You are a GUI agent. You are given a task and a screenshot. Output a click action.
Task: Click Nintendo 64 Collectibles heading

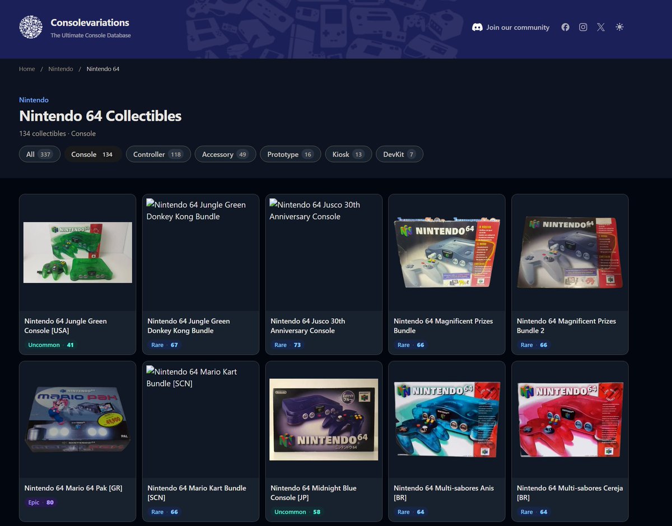100,116
